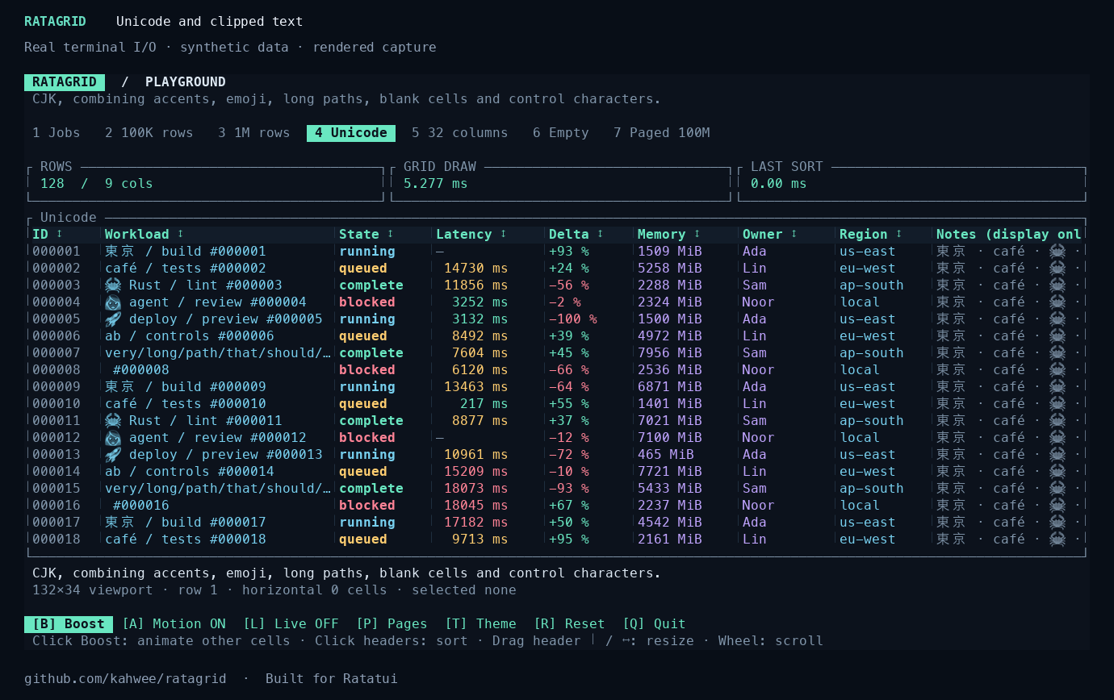This screenshot has height=700, width=1114.
Task: Click workload cell 'ab / controls #000006'
Action: coord(190,335)
